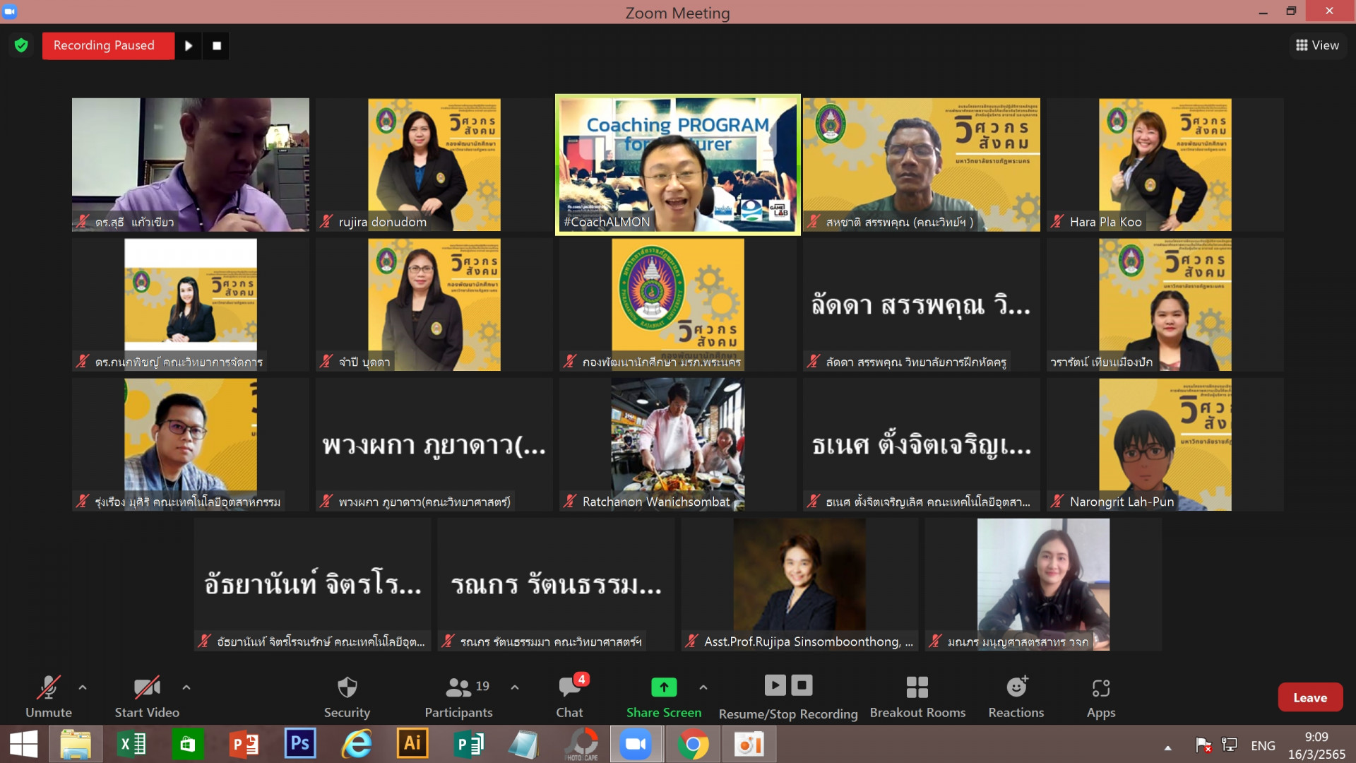
Task: Open Publisher from the taskbar
Action: coord(468,745)
